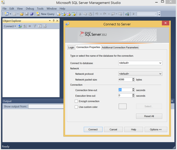Switch to the Additional Connection Parameters tab
This screenshot has height=150, width=177.
pyautogui.click(x=120, y=47)
